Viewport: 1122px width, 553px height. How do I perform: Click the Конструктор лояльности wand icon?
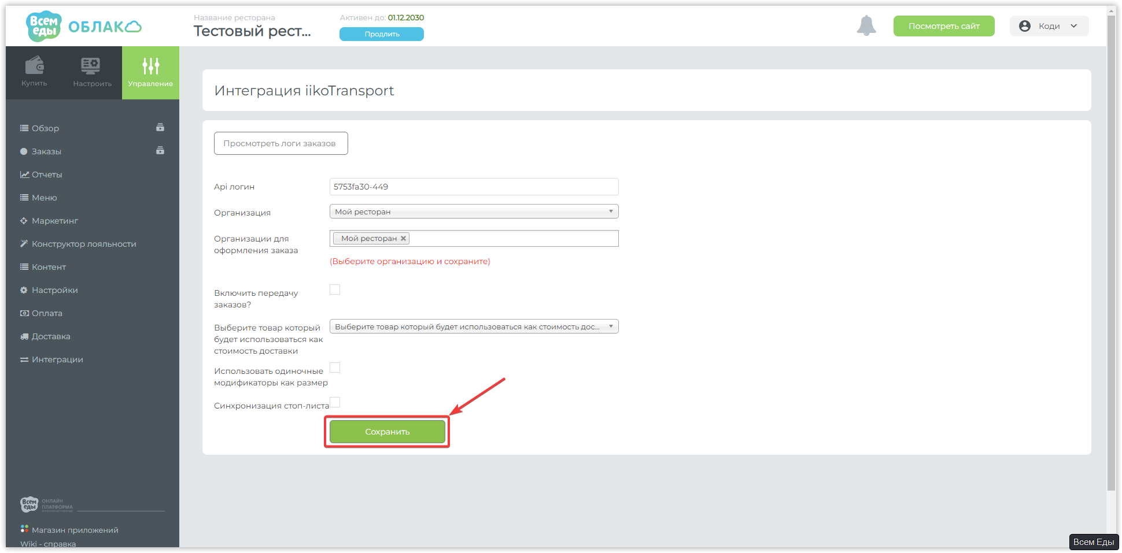click(24, 244)
